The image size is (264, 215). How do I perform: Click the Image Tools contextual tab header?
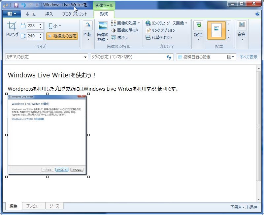tap(104, 5)
